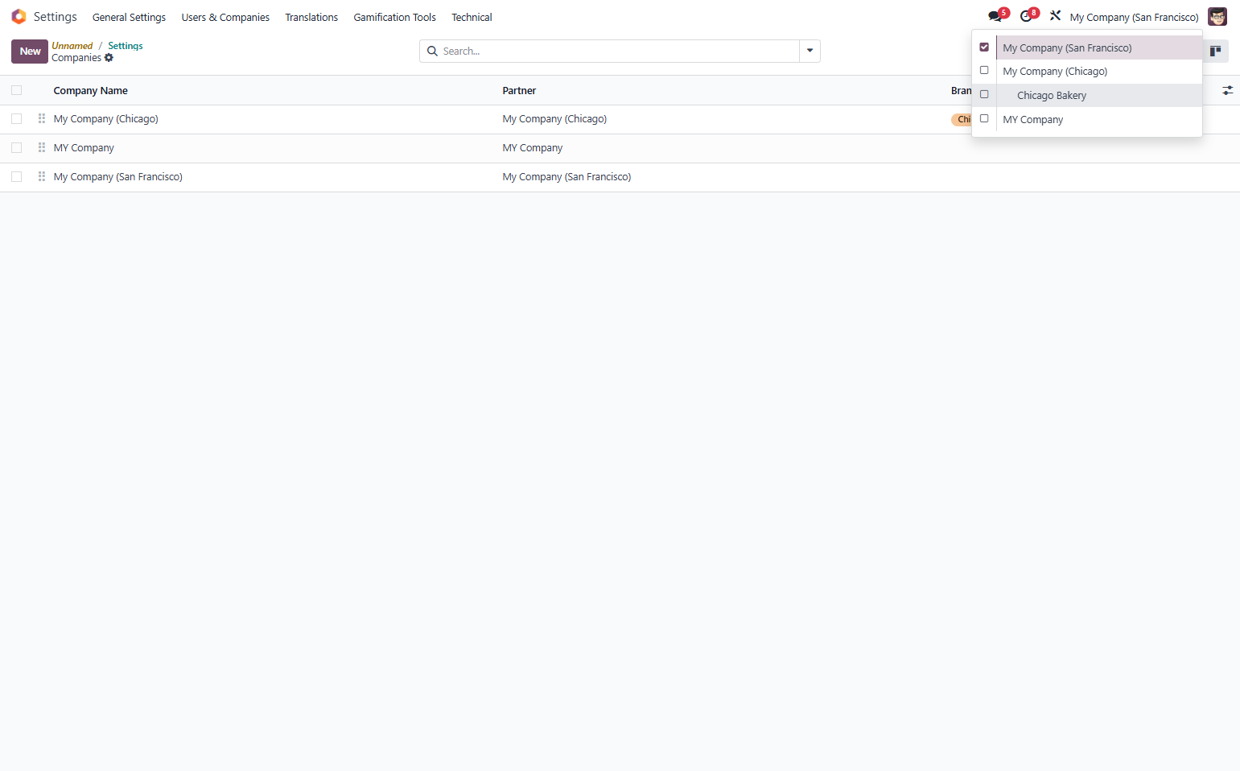
Task: Open My Company (San Francisco) partner cell
Action: [x=566, y=176]
